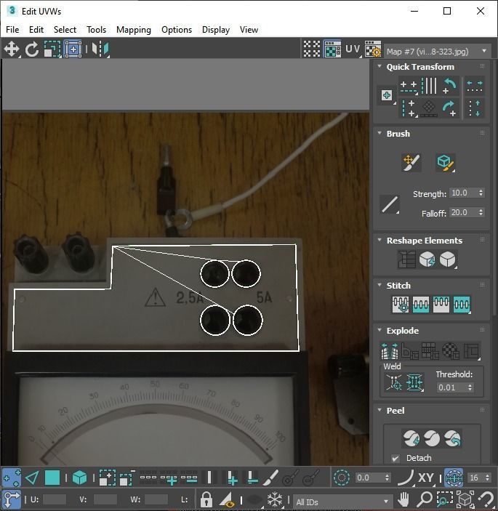Select the Pan hand tool
Image resolution: width=498 pixels, height=511 pixels.
click(x=403, y=499)
